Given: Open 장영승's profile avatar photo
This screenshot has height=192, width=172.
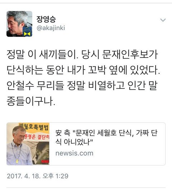Looking at the screenshot, I should tap(19, 24).
